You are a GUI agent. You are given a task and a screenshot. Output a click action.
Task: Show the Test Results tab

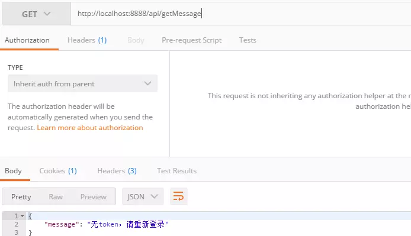[x=176, y=171]
